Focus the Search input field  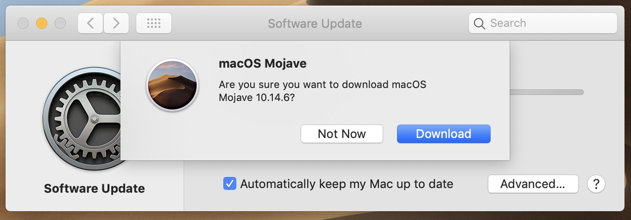[x=543, y=23]
